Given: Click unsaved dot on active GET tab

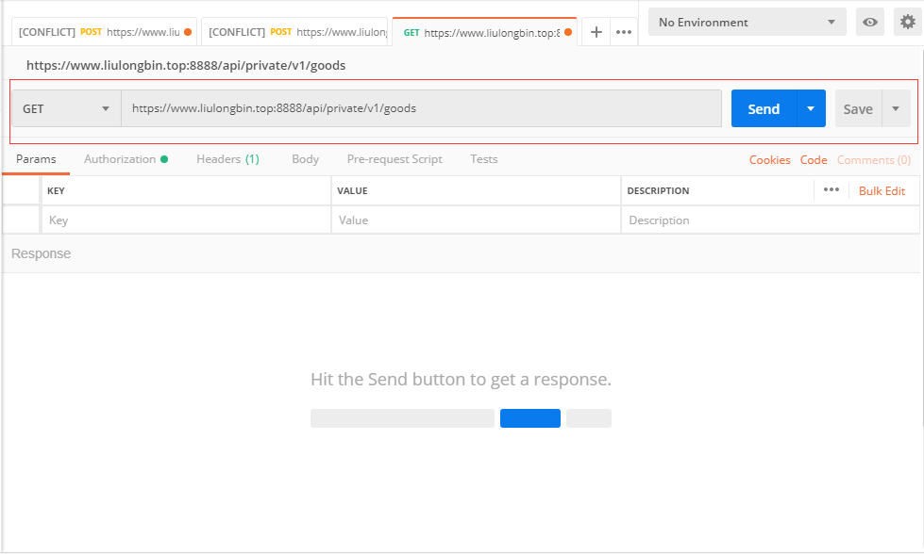Looking at the screenshot, I should (568, 32).
